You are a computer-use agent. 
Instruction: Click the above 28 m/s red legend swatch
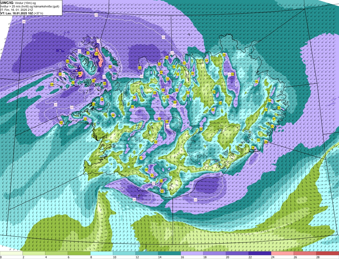328,253
